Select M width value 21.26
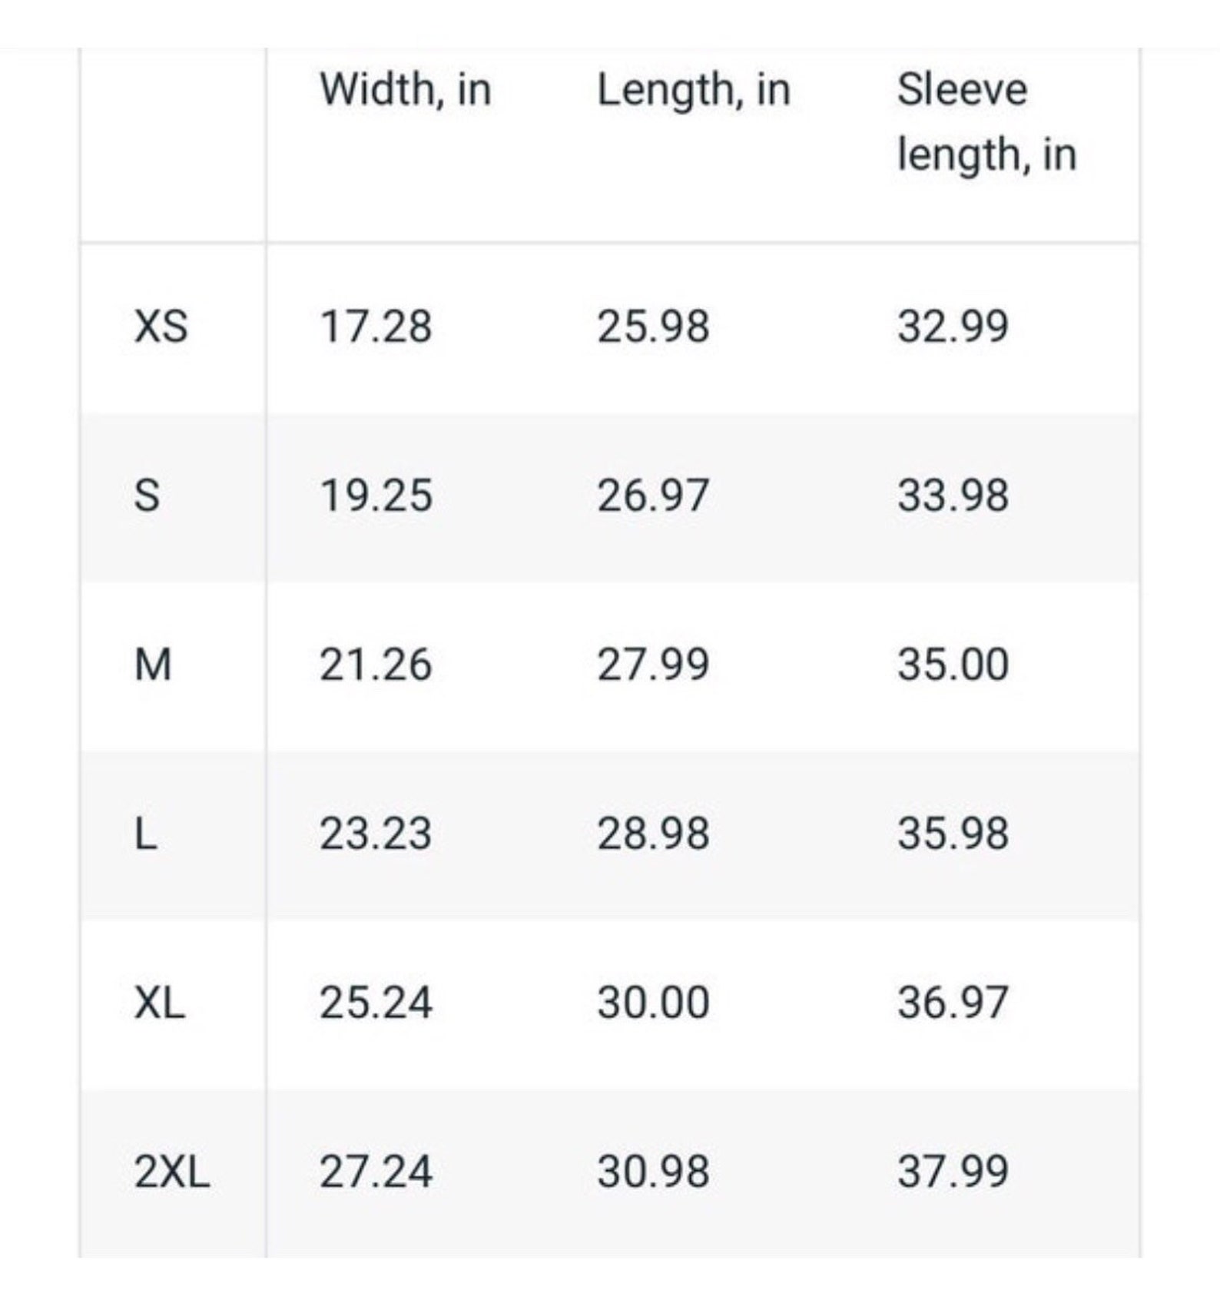 pyautogui.click(x=376, y=665)
